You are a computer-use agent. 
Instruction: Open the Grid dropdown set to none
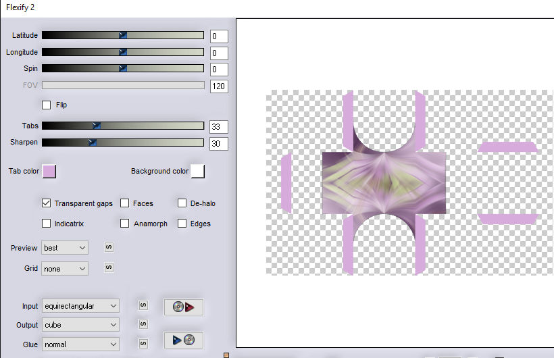(x=65, y=269)
